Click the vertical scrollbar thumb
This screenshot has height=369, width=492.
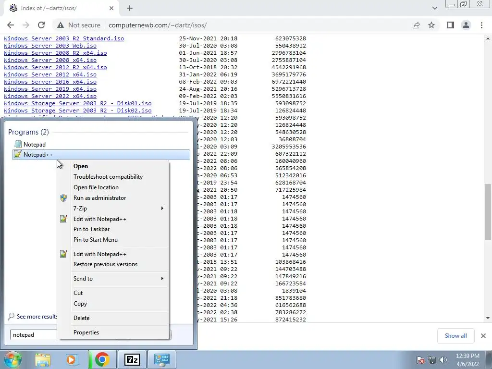pyautogui.click(x=488, y=212)
